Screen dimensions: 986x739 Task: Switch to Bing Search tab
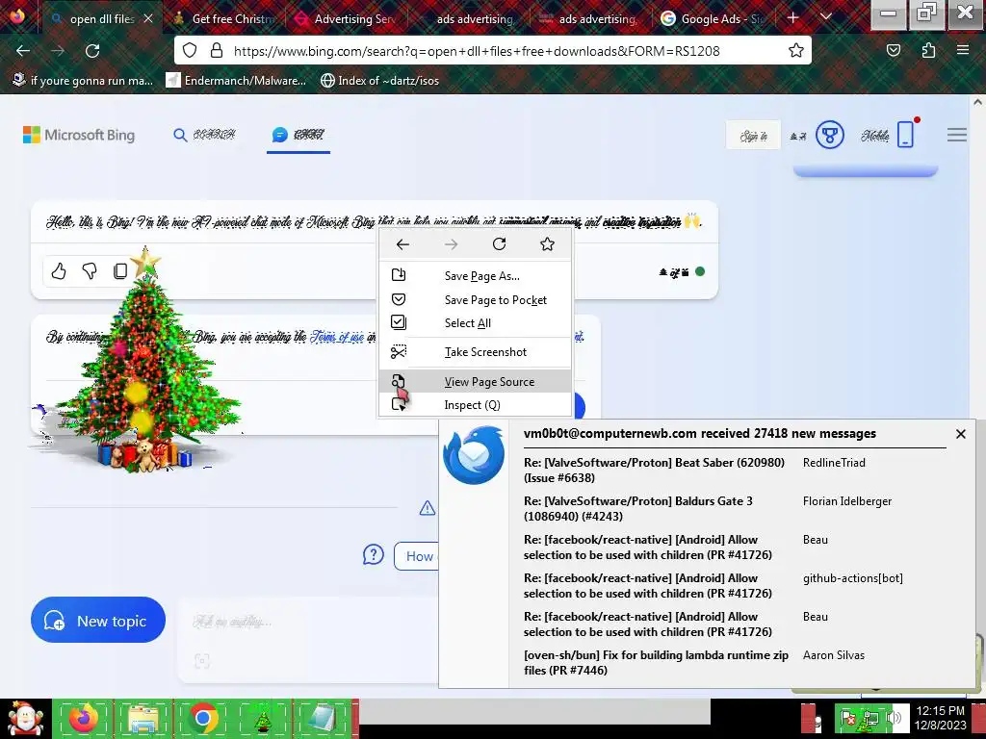(204, 135)
